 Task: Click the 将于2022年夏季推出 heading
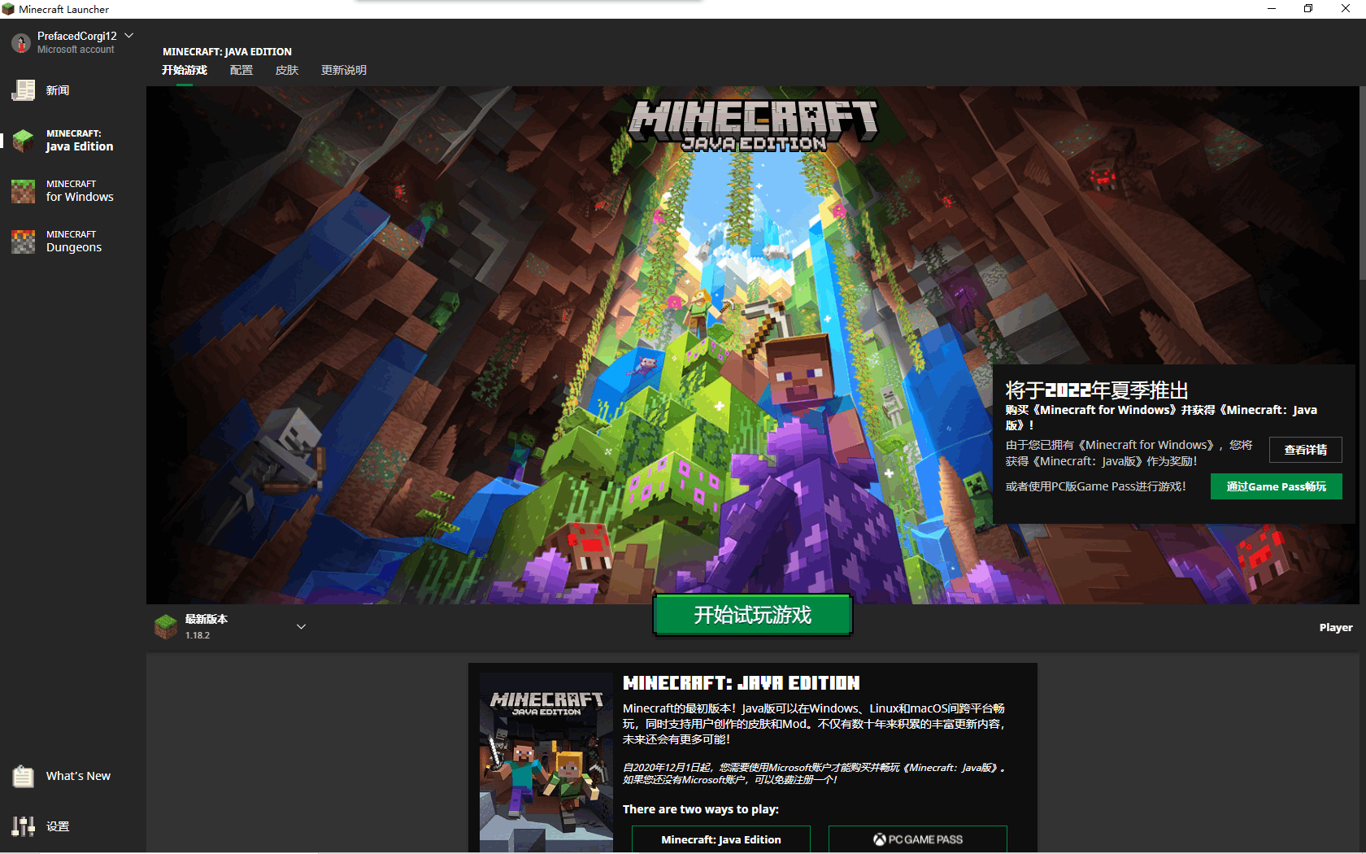click(1096, 390)
